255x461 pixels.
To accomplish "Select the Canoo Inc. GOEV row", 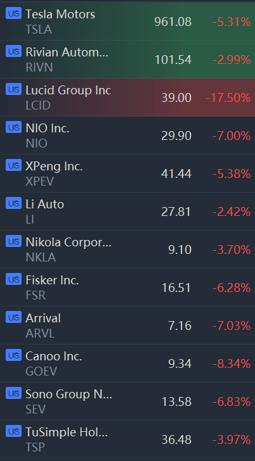I will coord(128,363).
